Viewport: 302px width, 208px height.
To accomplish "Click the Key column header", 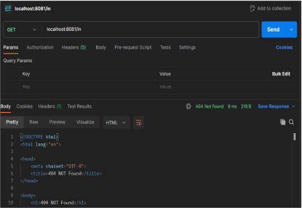I will [26, 74].
